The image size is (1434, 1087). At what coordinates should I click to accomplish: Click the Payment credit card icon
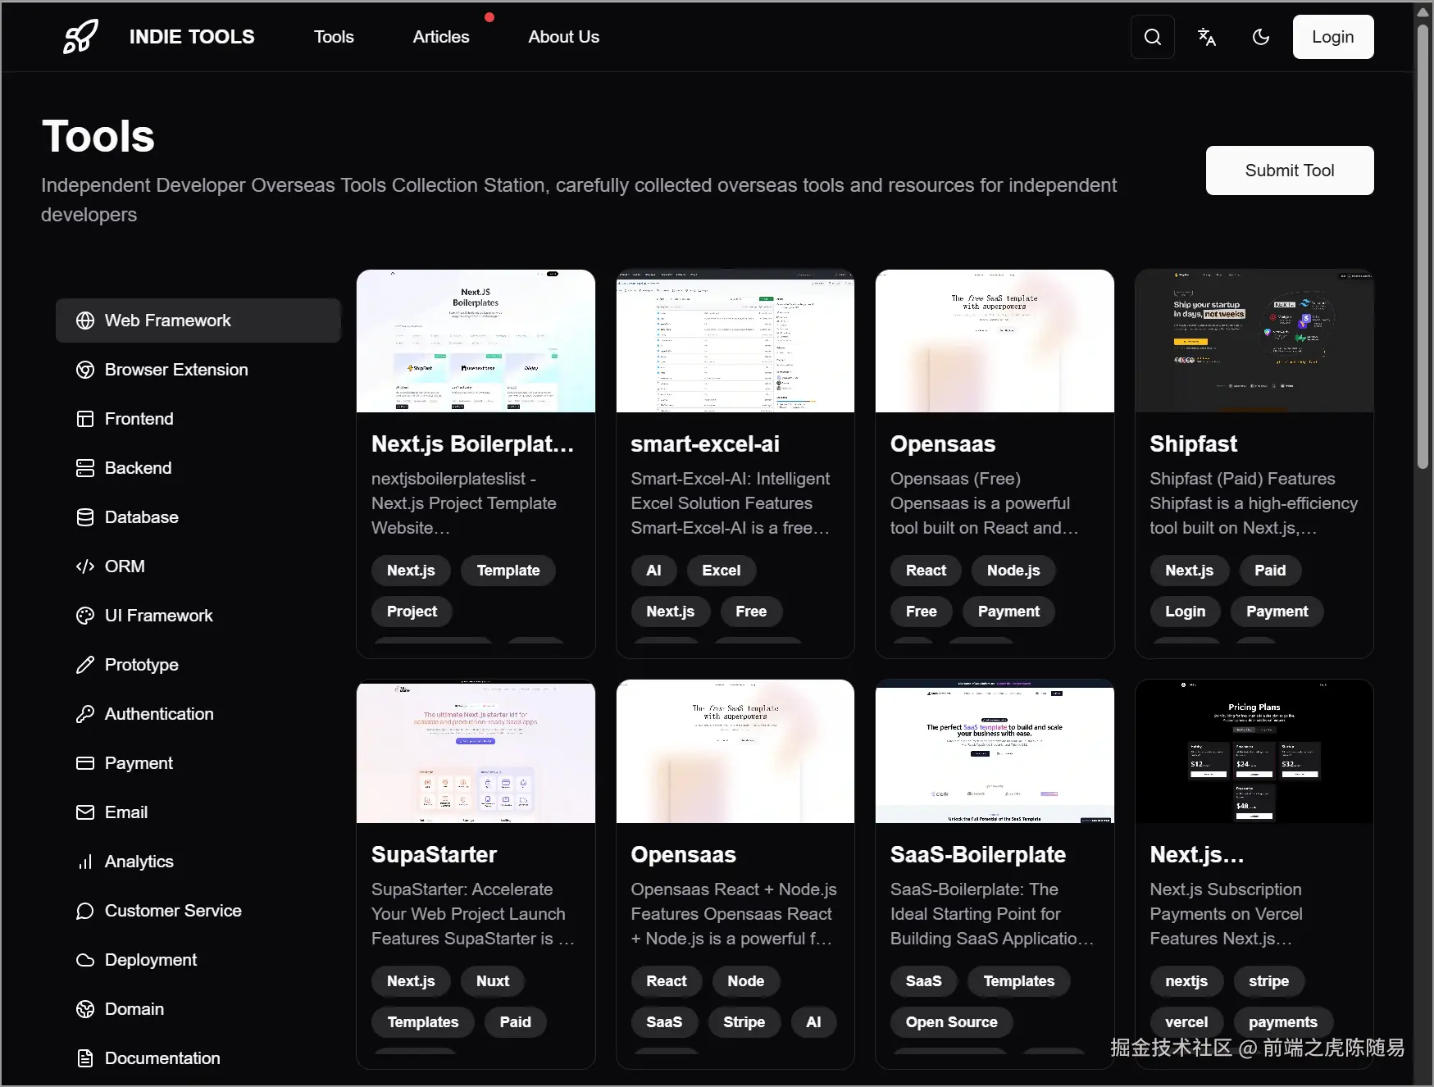85,763
